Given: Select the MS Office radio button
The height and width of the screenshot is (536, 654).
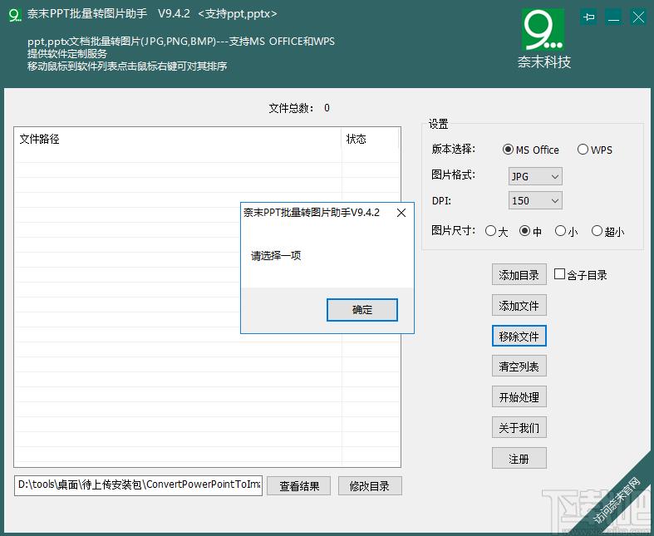Looking at the screenshot, I should [x=509, y=150].
